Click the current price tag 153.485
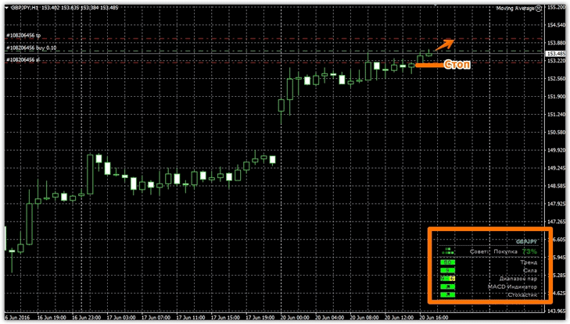The width and height of the screenshot is (570, 324). click(557, 54)
